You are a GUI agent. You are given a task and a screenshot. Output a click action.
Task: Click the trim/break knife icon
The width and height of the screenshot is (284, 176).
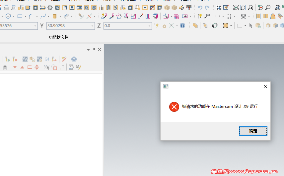pos(81,16)
